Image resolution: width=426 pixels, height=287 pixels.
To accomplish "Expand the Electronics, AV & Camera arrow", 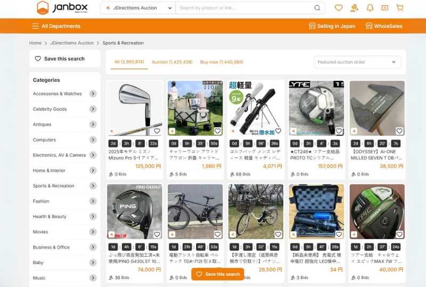I will click(x=93, y=155).
